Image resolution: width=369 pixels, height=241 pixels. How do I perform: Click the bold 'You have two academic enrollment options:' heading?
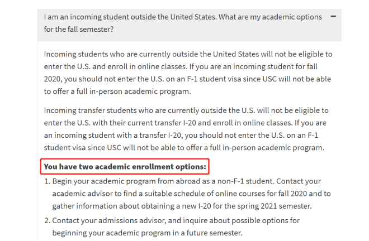125,166
